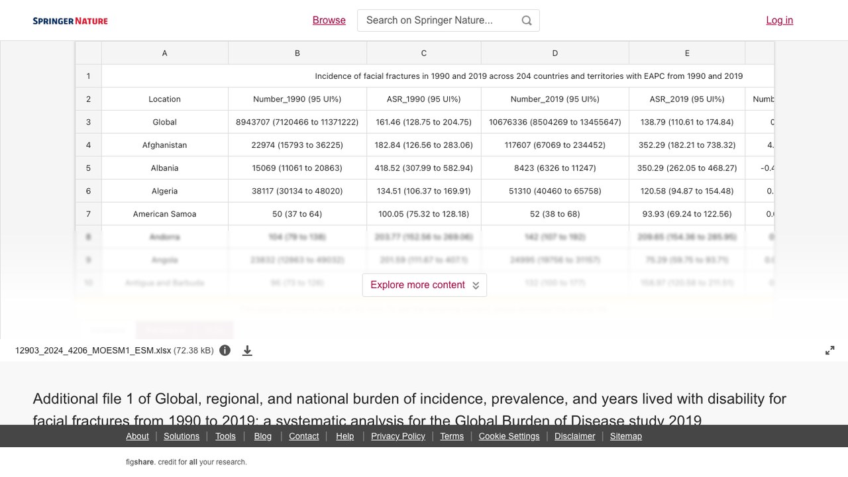Click the Log in link

(780, 21)
